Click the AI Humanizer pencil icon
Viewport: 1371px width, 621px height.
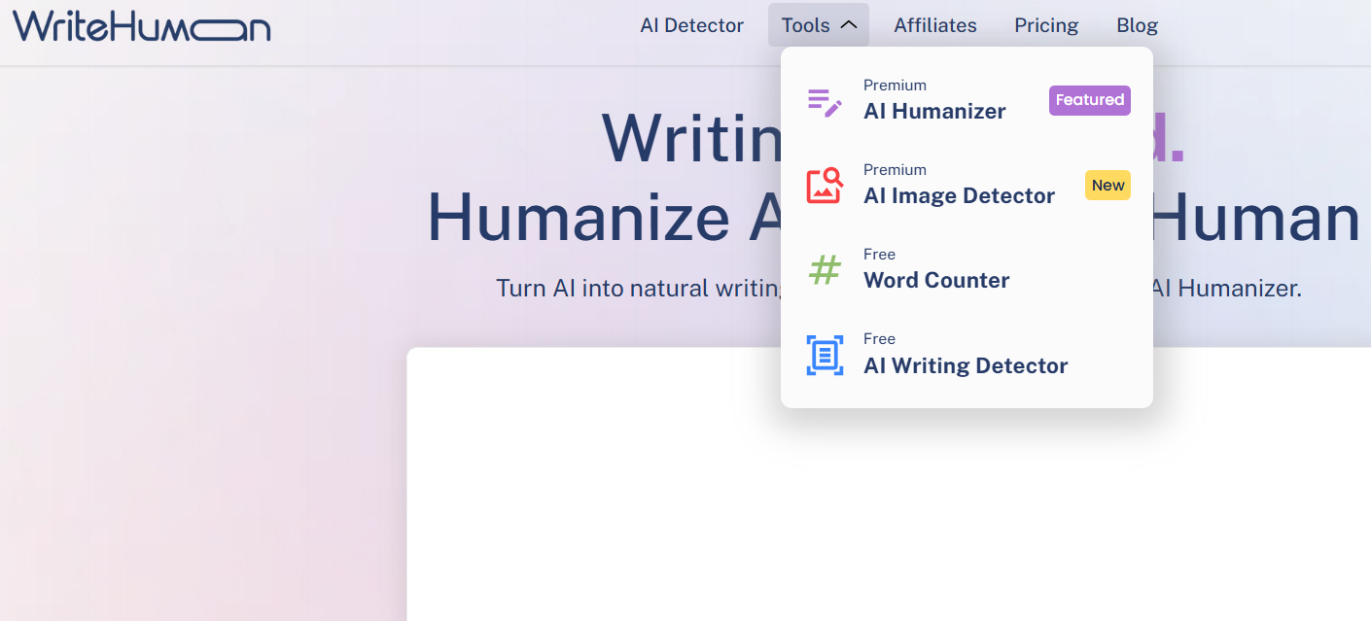coord(825,102)
